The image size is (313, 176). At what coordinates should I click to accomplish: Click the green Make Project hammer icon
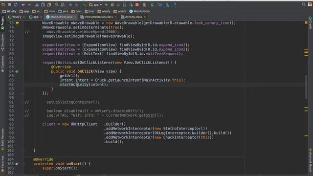pos(84,4)
